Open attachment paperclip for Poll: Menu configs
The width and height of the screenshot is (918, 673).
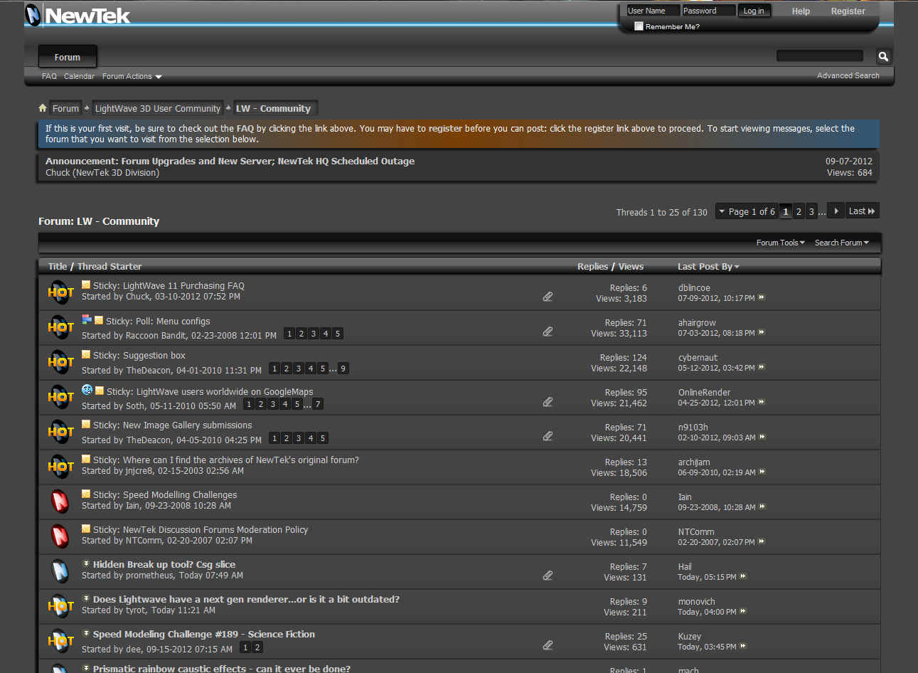548,331
